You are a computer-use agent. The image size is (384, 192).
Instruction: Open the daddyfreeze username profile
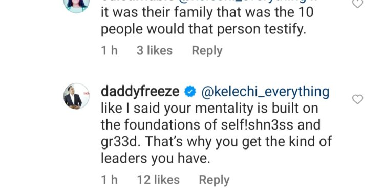point(140,92)
